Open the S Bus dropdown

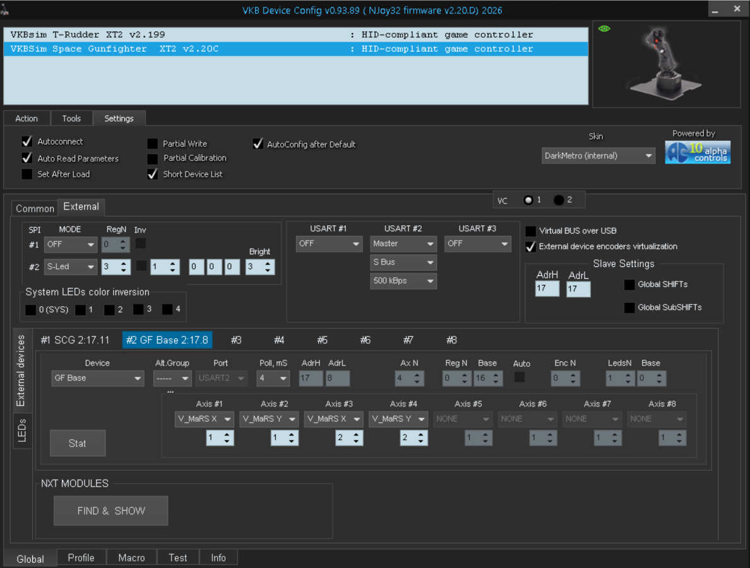(403, 263)
